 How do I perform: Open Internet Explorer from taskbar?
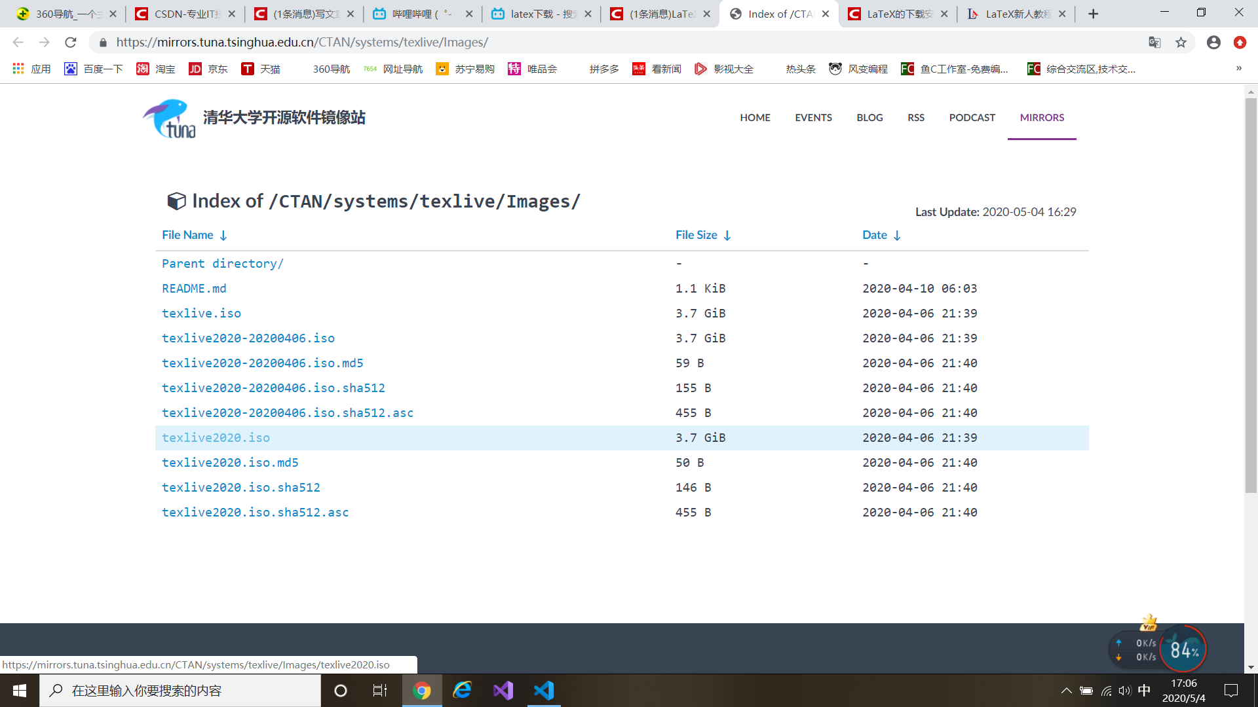tap(463, 691)
